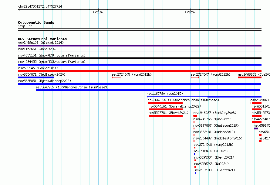Viewport: 270px width, 185px height.
Task: Open nsv5547573 variant label
Action: pos(261,113)
